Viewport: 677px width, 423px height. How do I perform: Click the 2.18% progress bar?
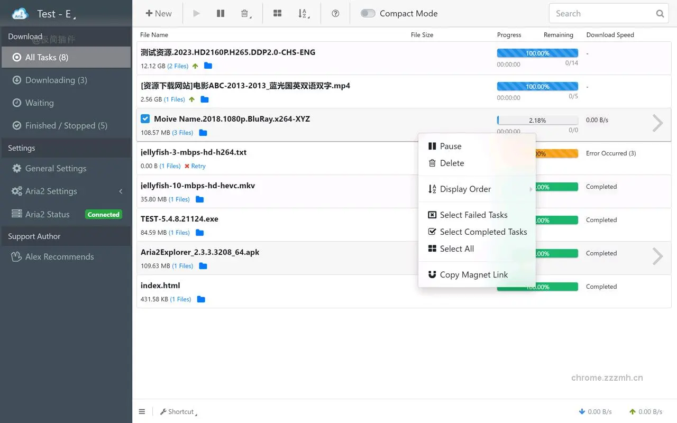click(537, 121)
